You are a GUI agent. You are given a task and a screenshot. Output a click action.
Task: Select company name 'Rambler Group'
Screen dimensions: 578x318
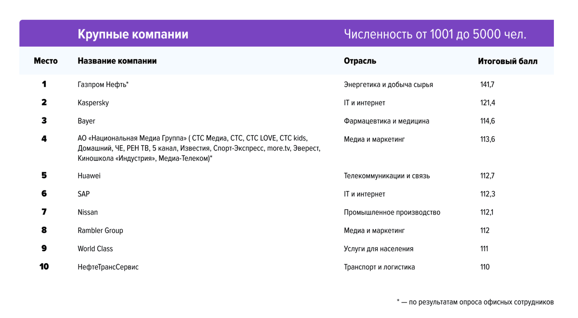[100, 230]
